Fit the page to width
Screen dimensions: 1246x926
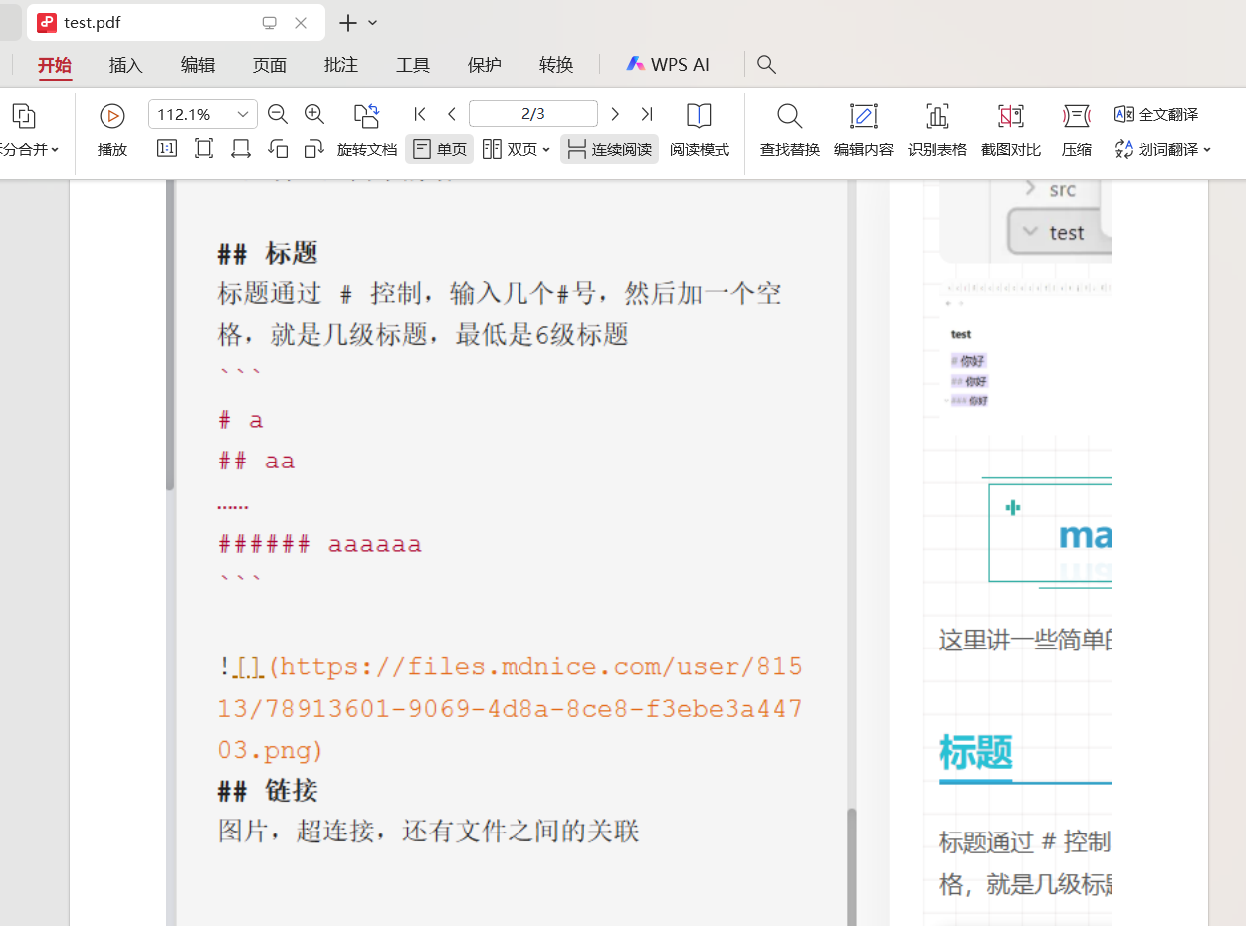point(241,149)
